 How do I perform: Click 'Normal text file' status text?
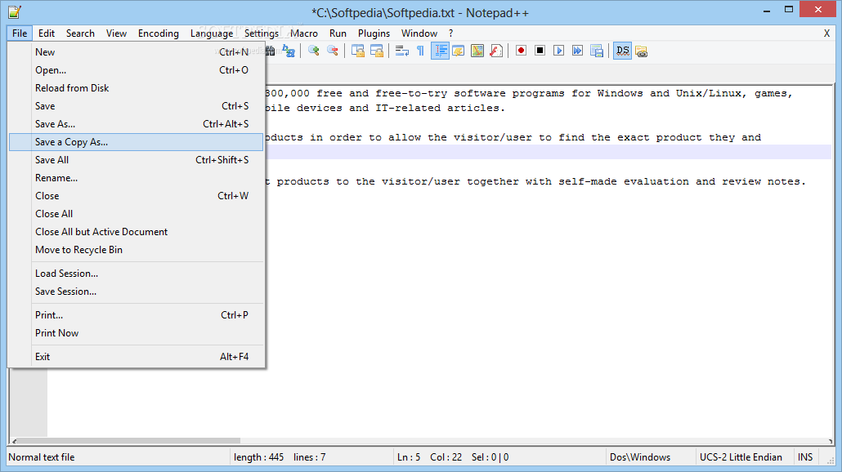[42, 457]
